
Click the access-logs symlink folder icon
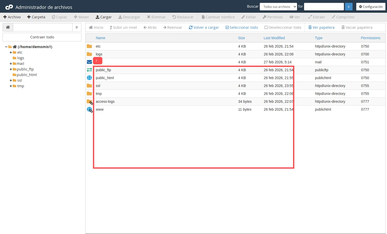pyautogui.click(x=90, y=102)
